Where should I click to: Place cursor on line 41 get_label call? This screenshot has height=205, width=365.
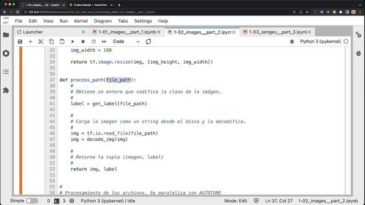pyautogui.click(x=120, y=104)
